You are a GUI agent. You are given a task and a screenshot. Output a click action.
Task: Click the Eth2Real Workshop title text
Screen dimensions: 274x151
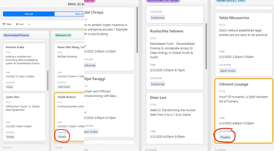tap(67, 57)
